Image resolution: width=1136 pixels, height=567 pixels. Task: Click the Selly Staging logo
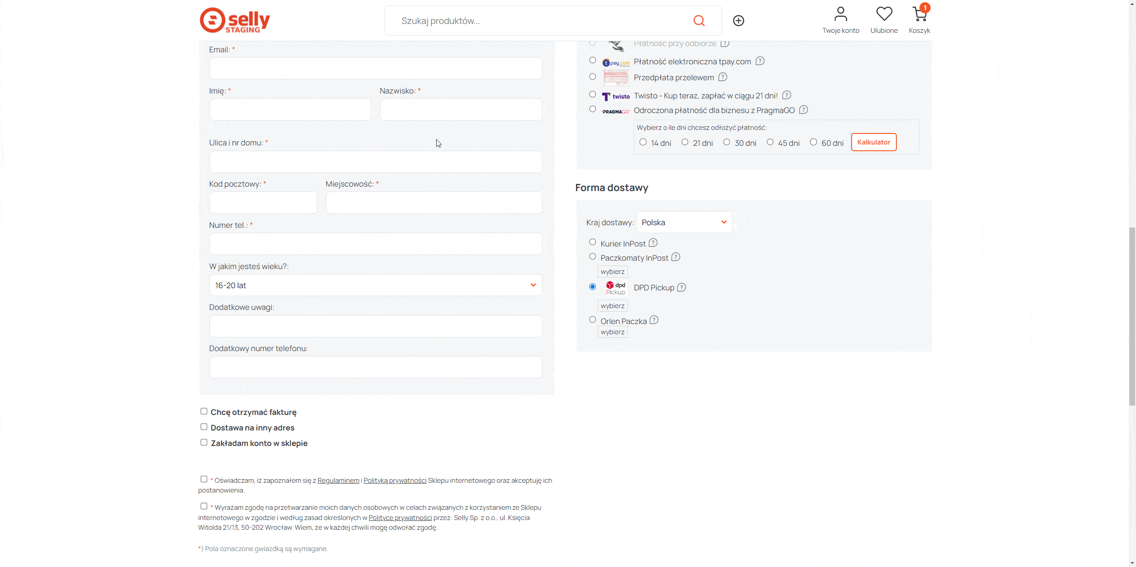coord(235,20)
